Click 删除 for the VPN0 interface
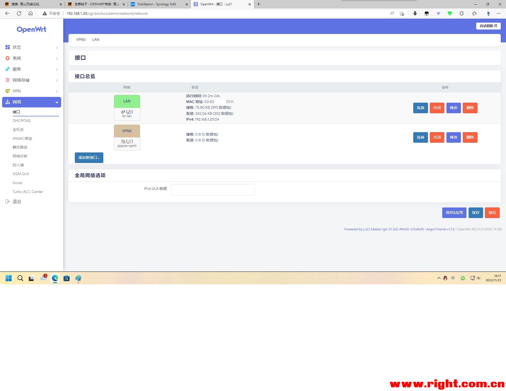The height and width of the screenshot is (391, 506). [470, 137]
